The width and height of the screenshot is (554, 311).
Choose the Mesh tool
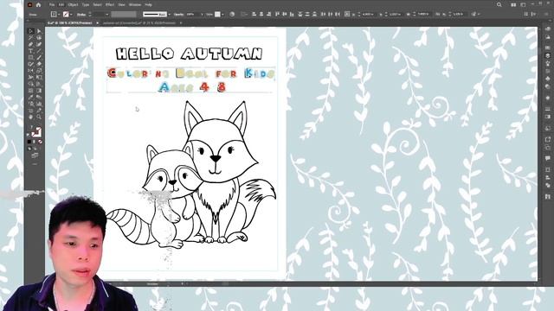pyautogui.click(x=31, y=90)
